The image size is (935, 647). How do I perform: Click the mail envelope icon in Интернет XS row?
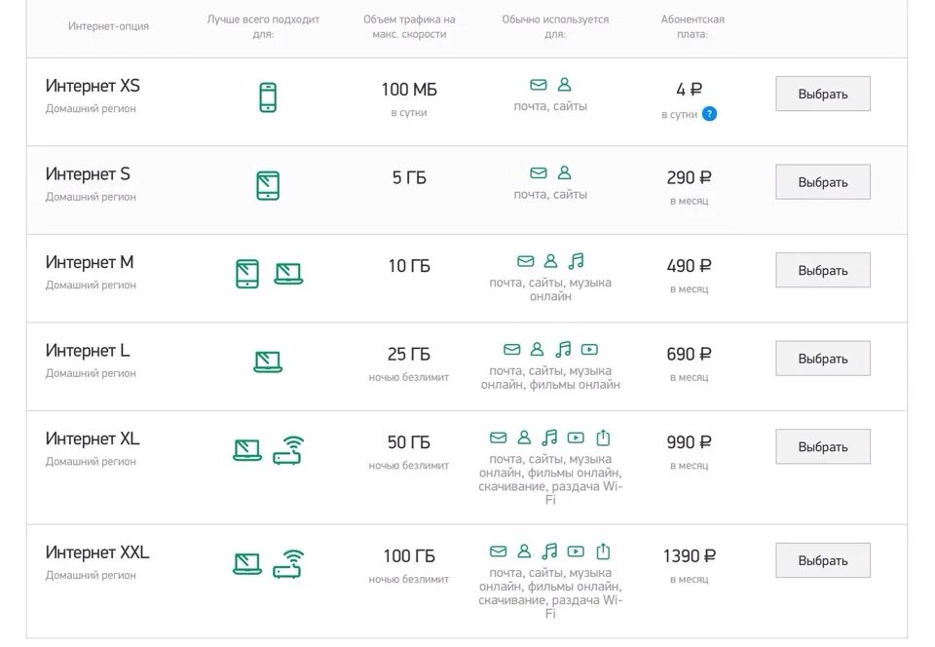[539, 85]
